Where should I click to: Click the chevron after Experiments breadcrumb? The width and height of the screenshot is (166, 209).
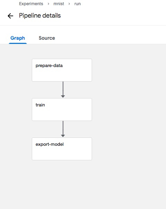tap(48, 4)
